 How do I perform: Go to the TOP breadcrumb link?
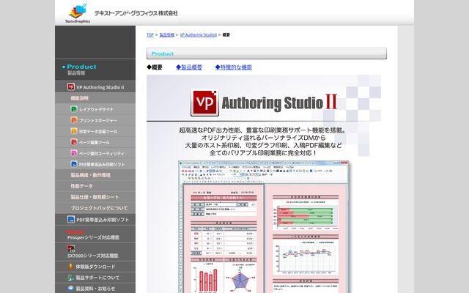(x=150, y=35)
